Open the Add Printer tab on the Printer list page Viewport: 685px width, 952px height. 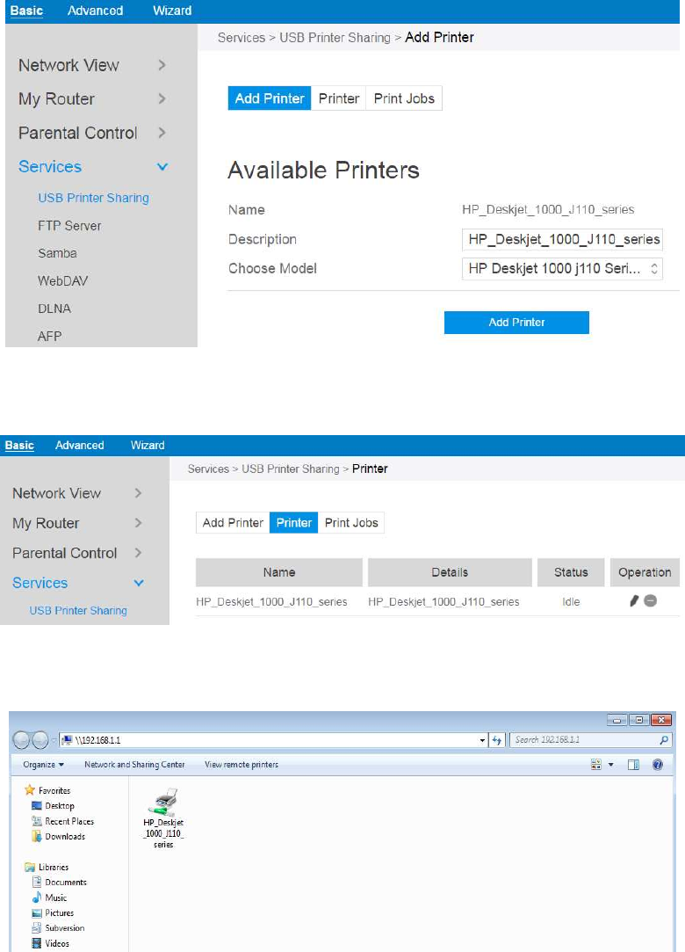(233, 523)
